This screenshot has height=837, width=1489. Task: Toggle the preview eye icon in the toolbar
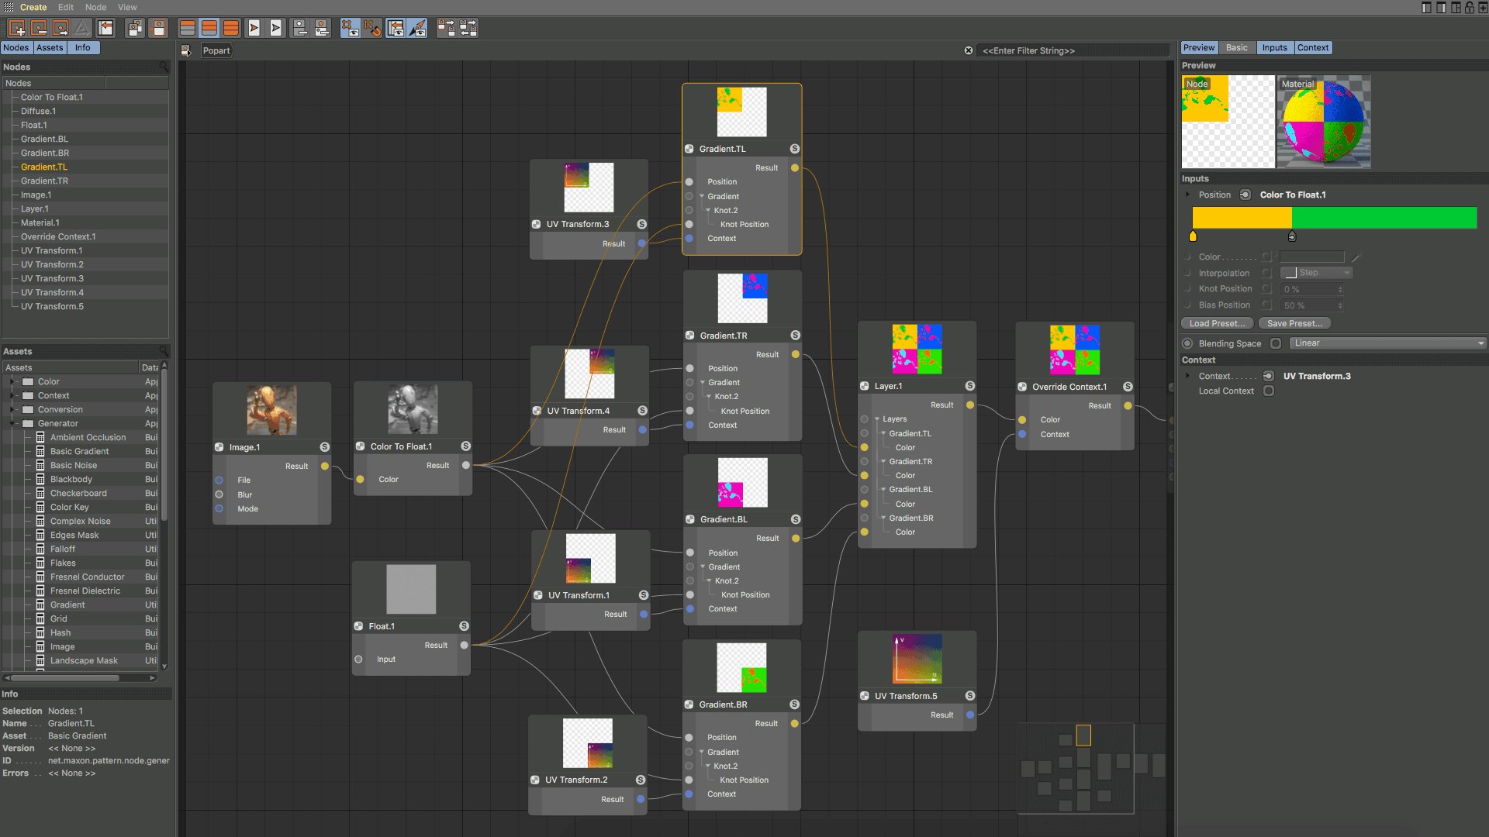point(351,28)
